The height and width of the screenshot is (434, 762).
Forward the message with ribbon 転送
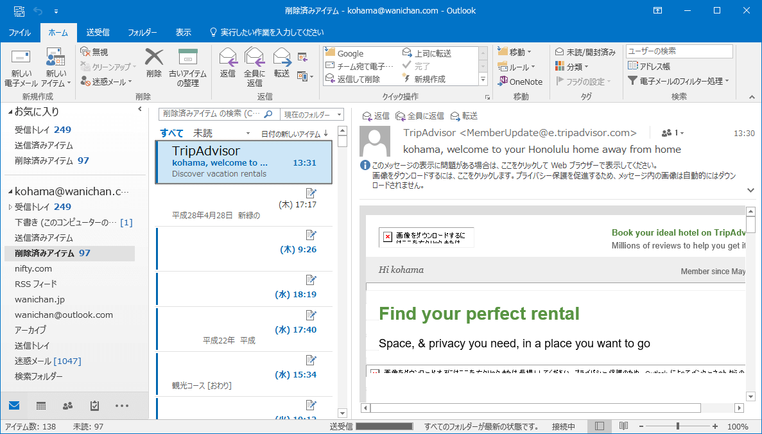tap(282, 63)
